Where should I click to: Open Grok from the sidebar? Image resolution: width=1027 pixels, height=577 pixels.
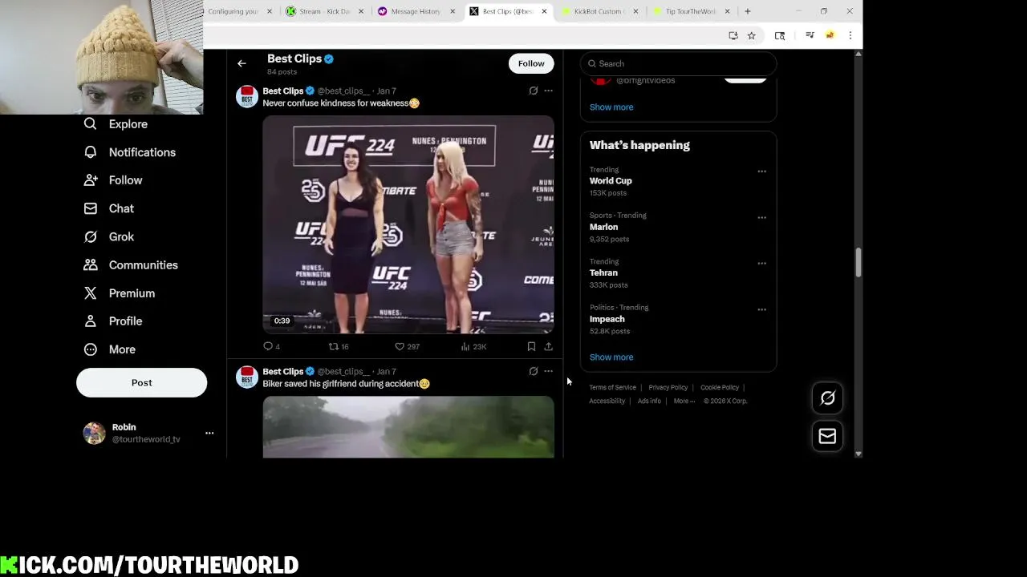[121, 236]
